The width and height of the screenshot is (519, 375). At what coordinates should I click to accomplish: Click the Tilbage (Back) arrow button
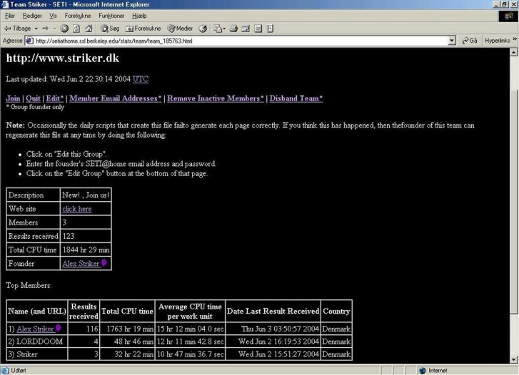point(17,29)
